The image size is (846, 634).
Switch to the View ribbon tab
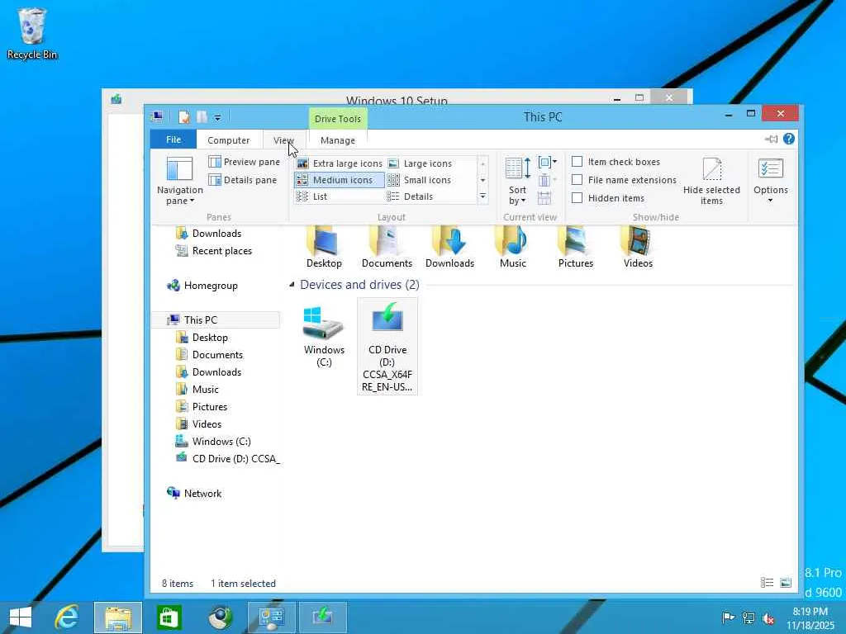point(283,140)
